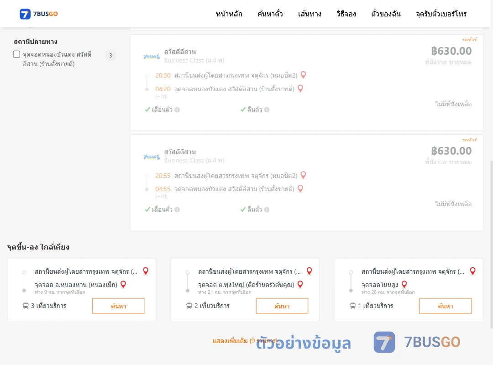Open map pin for 20:55 departure station
This screenshot has width=493, height=365.
click(304, 175)
